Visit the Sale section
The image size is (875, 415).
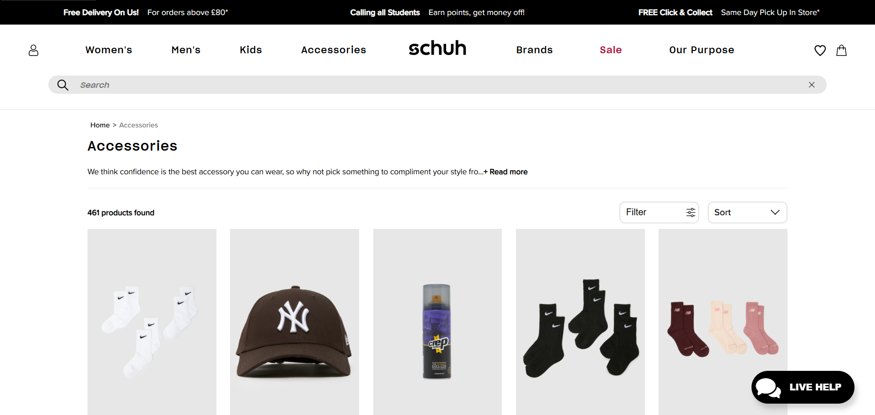coord(611,50)
